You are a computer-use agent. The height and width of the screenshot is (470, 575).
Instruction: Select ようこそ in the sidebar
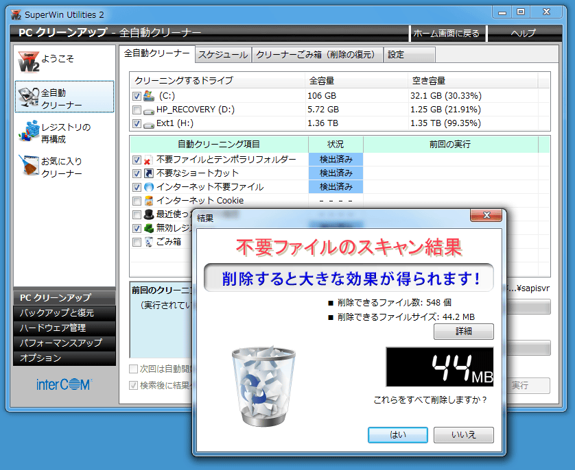click(x=64, y=62)
